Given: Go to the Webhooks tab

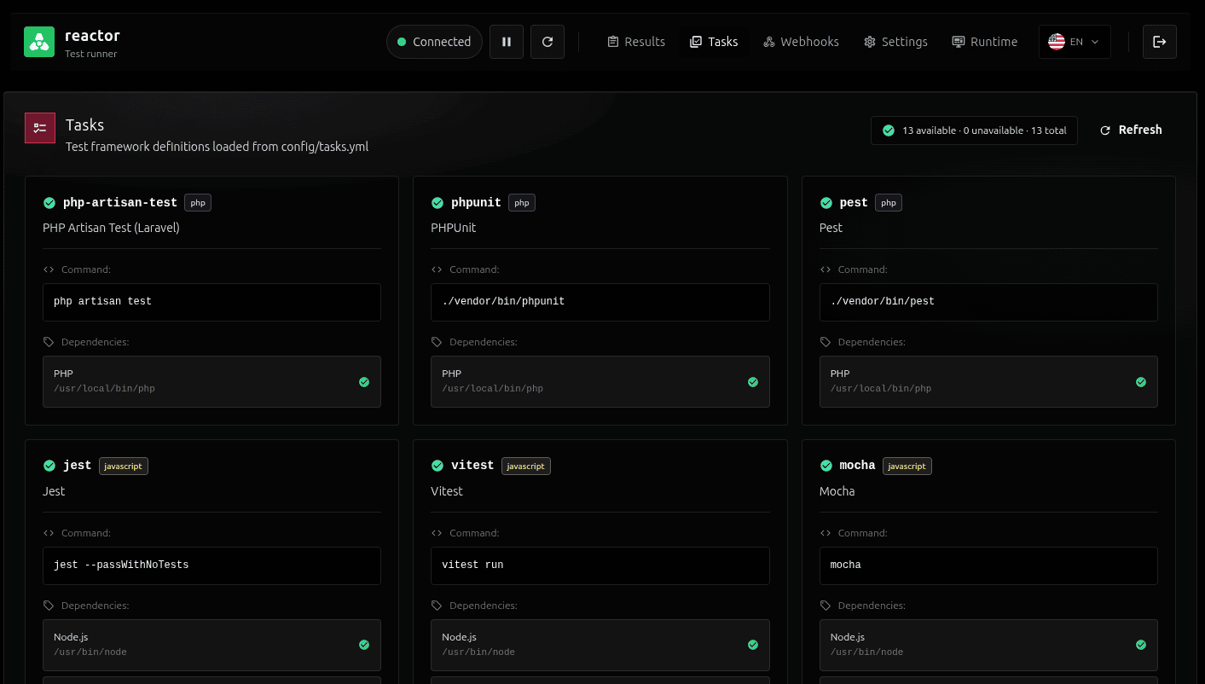Looking at the screenshot, I should coord(801,42).
